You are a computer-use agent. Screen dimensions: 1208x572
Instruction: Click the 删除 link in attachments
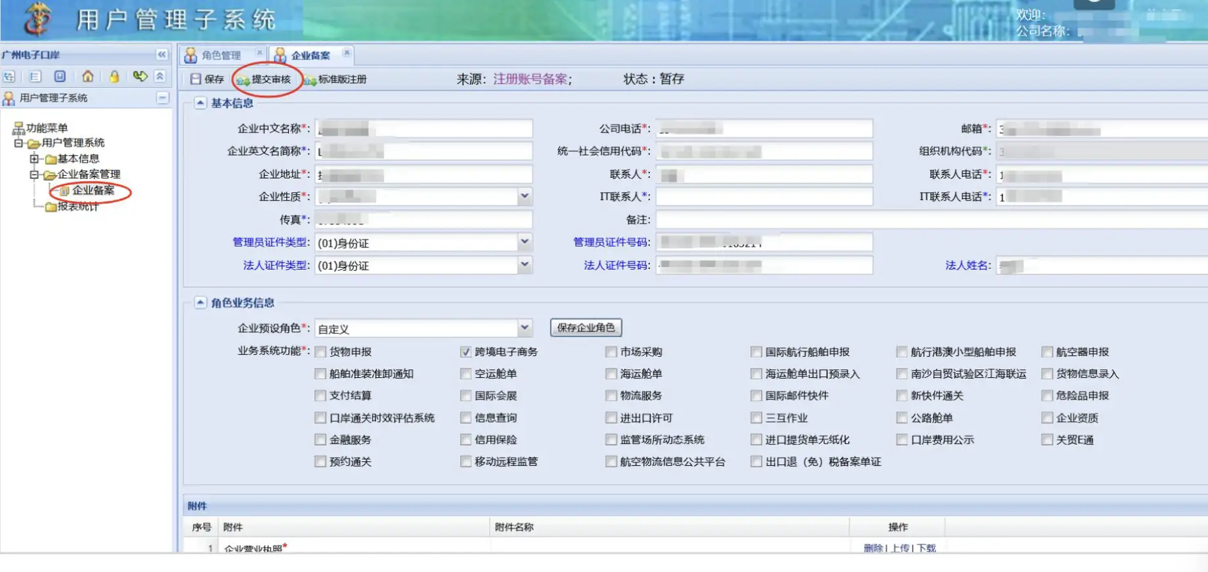873,548
